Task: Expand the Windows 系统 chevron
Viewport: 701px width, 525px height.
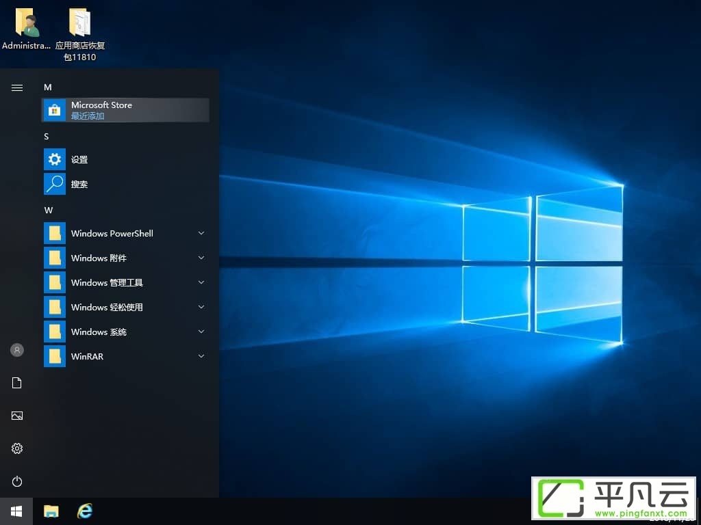Action: (201, 332)
